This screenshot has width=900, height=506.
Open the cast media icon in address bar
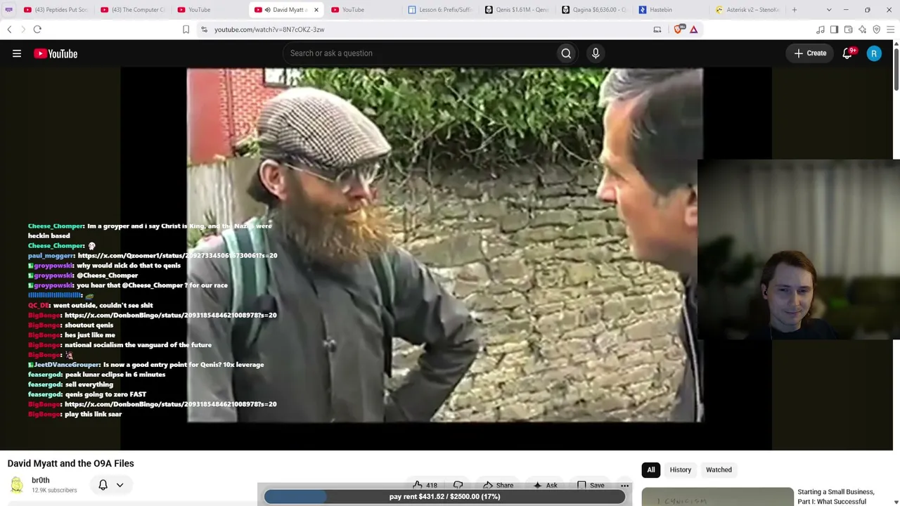pyautogui.click(x=657, y=30)
